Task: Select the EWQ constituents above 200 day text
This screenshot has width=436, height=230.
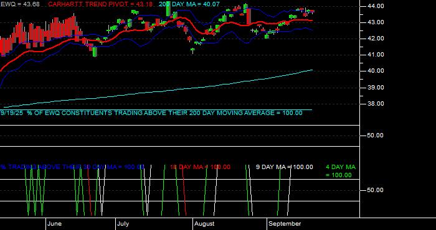Action: tap(151, 113)
